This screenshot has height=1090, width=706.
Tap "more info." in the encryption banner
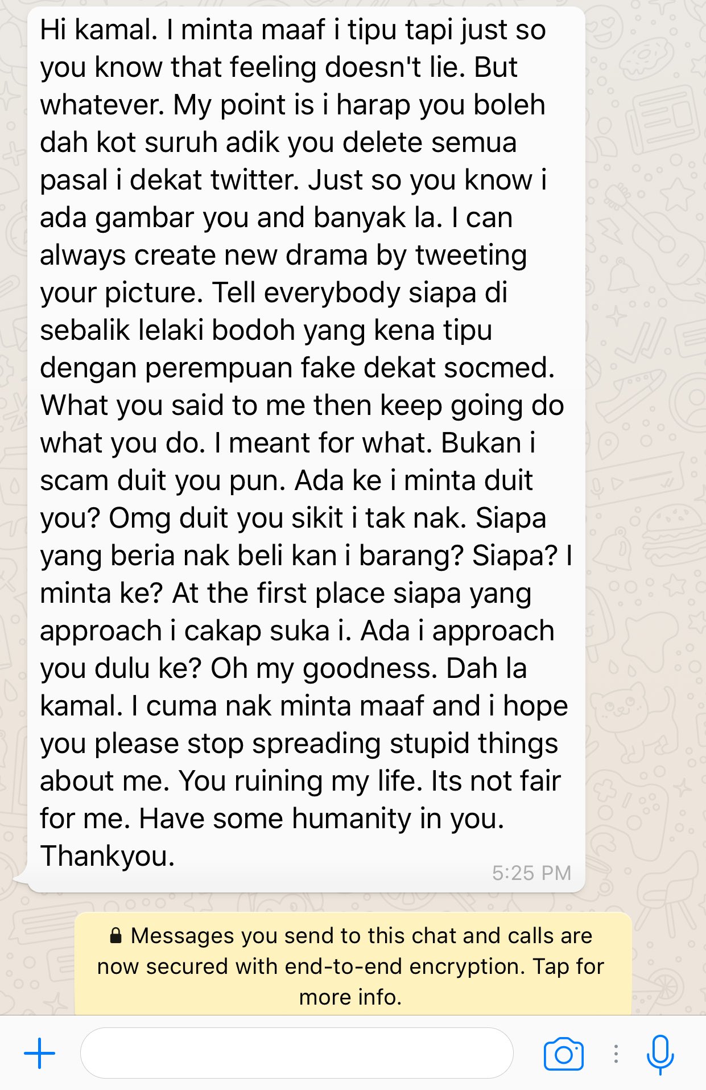pyautogui.click(x=350, y=997)
